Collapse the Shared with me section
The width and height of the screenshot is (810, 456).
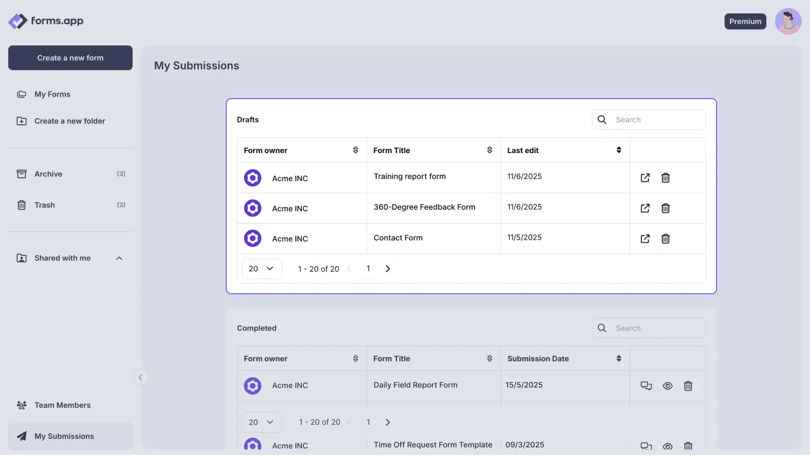click(x=119, y=258)
